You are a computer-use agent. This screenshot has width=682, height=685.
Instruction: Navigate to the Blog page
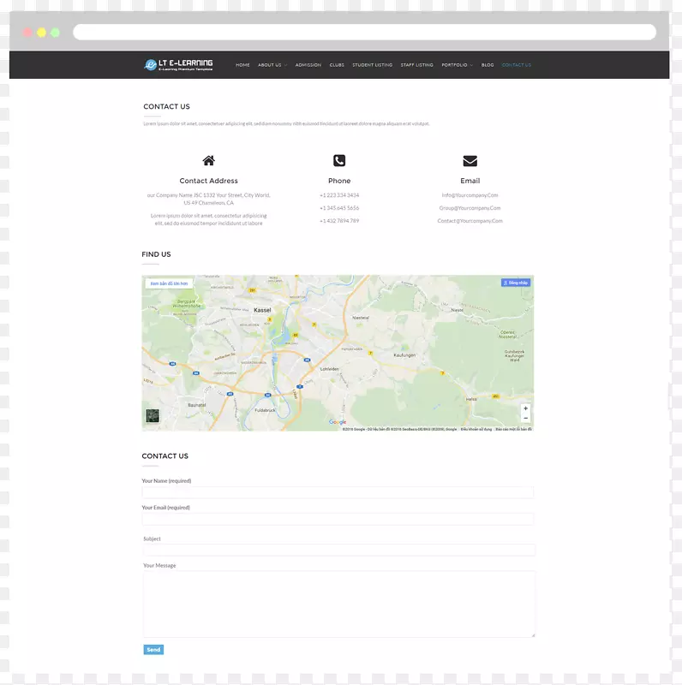(x=488, y=65)
